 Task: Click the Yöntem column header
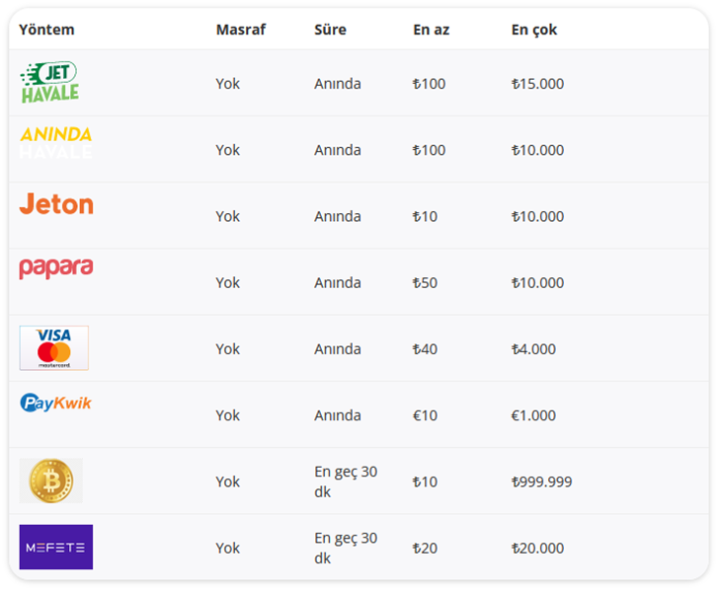(x=46, y=30)
